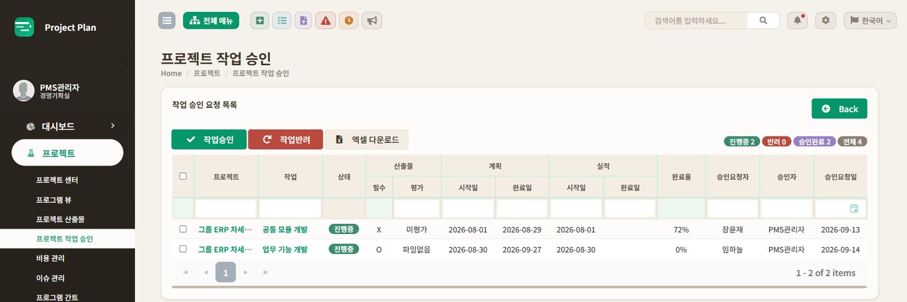The width and height of the screenshot is (907, 302).
Task: Go to first page pager icon
Action: point(185,273)
